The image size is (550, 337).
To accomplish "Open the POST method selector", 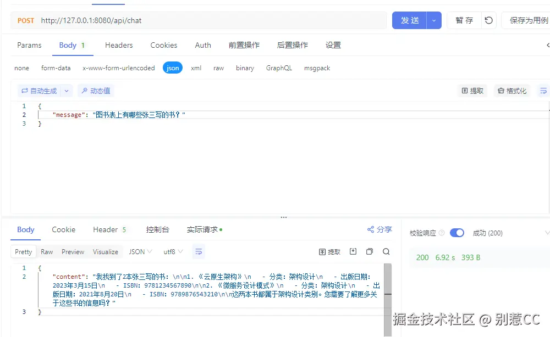I will pyautogui.click(x=26, y=20).
